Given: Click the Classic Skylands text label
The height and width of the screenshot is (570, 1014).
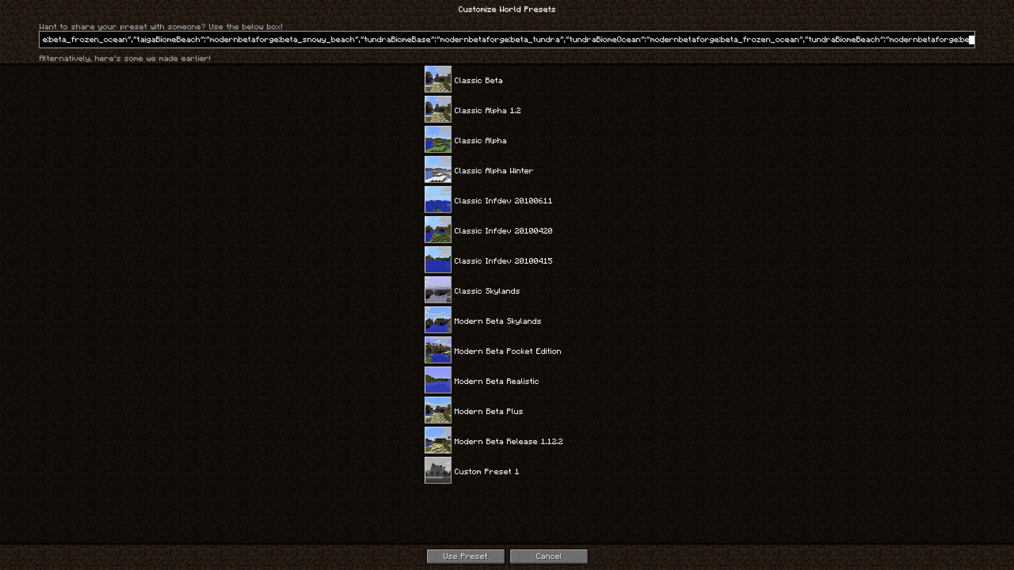Looking at the screenshot, I should (x=487, y=291).
